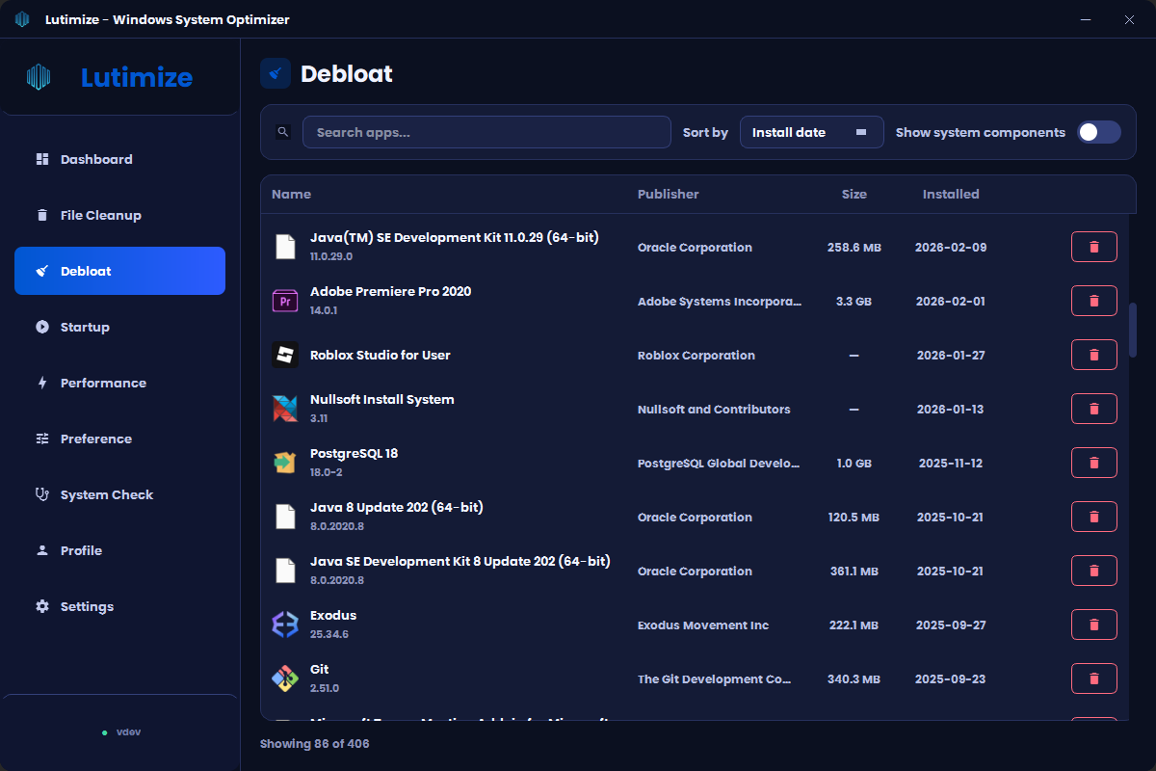Image resolution: width=1156 pixels, height=771 pixels.
Task: Open the Profile page
Action: coord(119,550)
